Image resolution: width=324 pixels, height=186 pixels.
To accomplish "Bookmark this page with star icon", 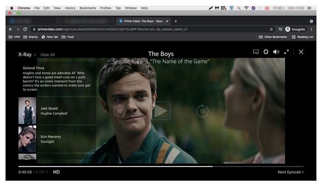I will click(271, 29).
